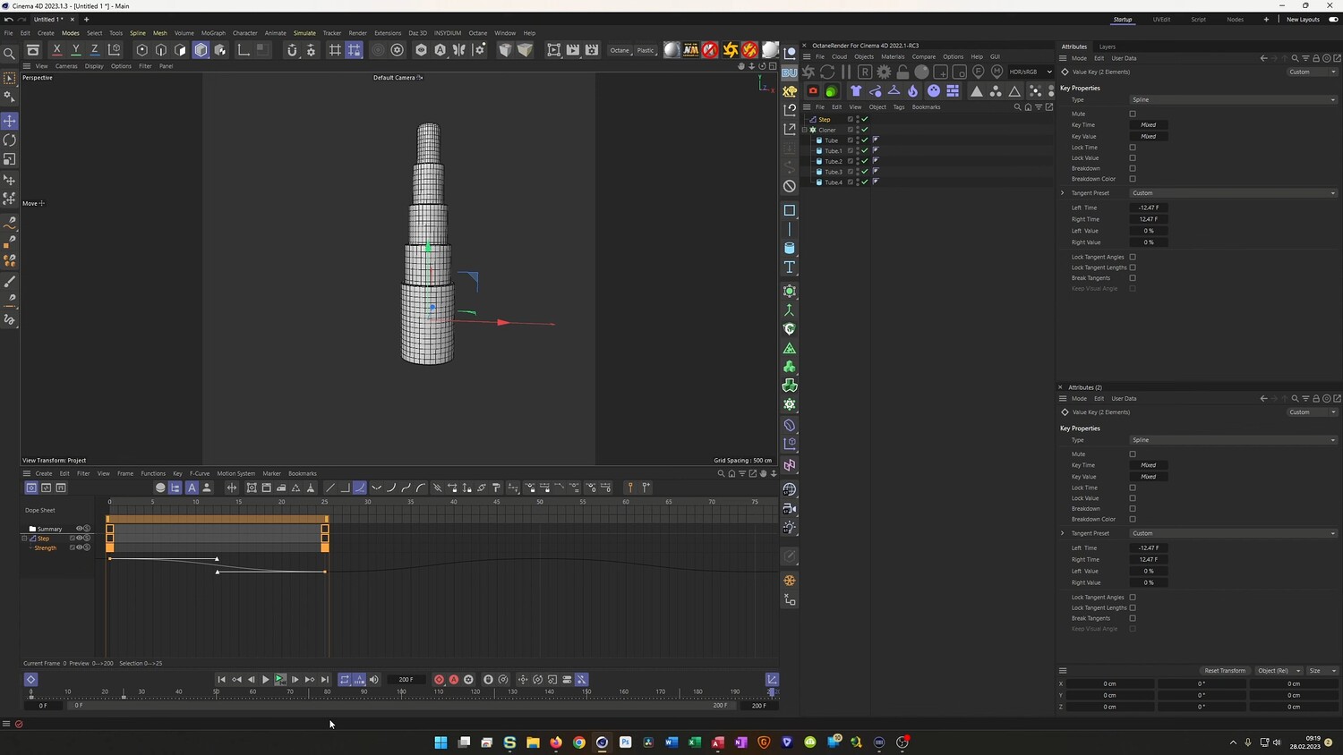Open the search icon at top left
This screenshot has width=1343, height=755.
click(10, 54)
